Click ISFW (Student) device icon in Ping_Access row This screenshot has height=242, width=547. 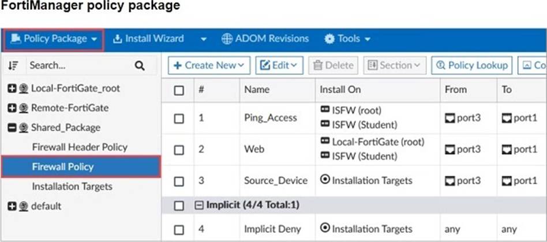(325, 123)
